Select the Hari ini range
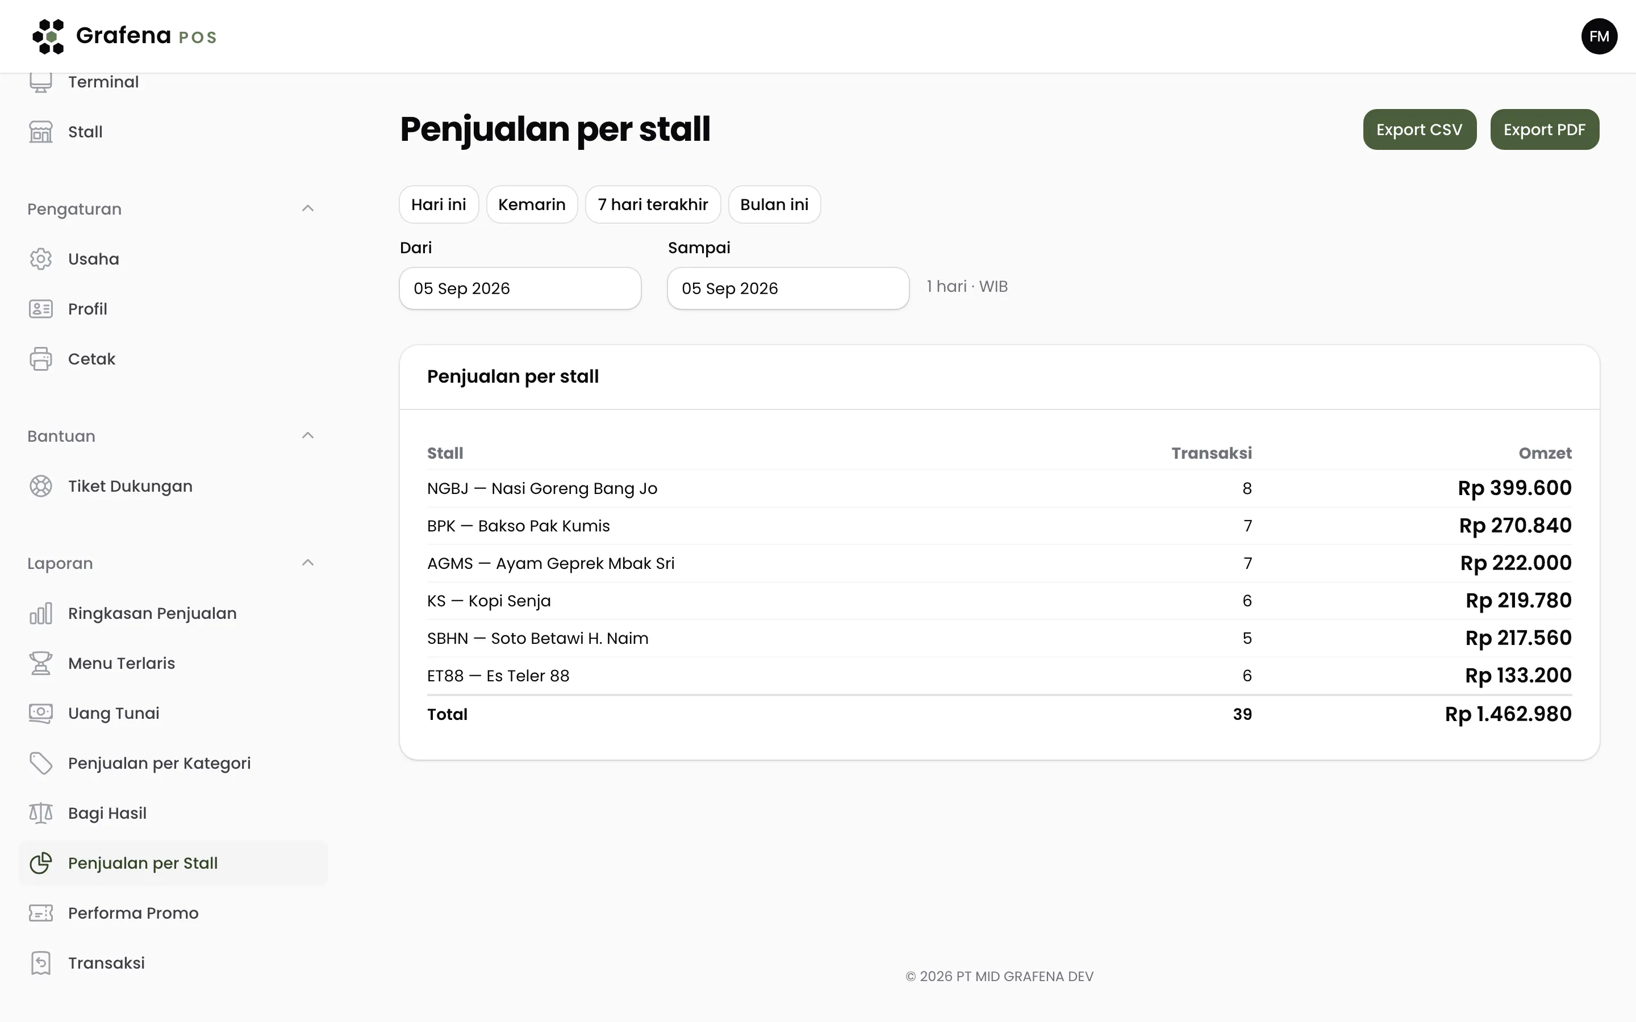Image resolution: width=1636 pixels, height=1022 pixels. (x=439, y=204)
